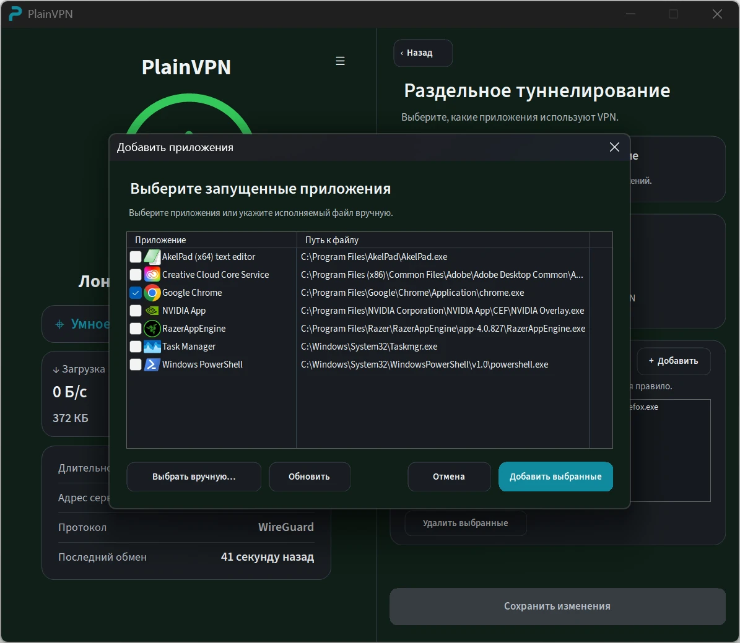
Task: Open the hamburger menu in PlainVPN
Action: point(340,61)
